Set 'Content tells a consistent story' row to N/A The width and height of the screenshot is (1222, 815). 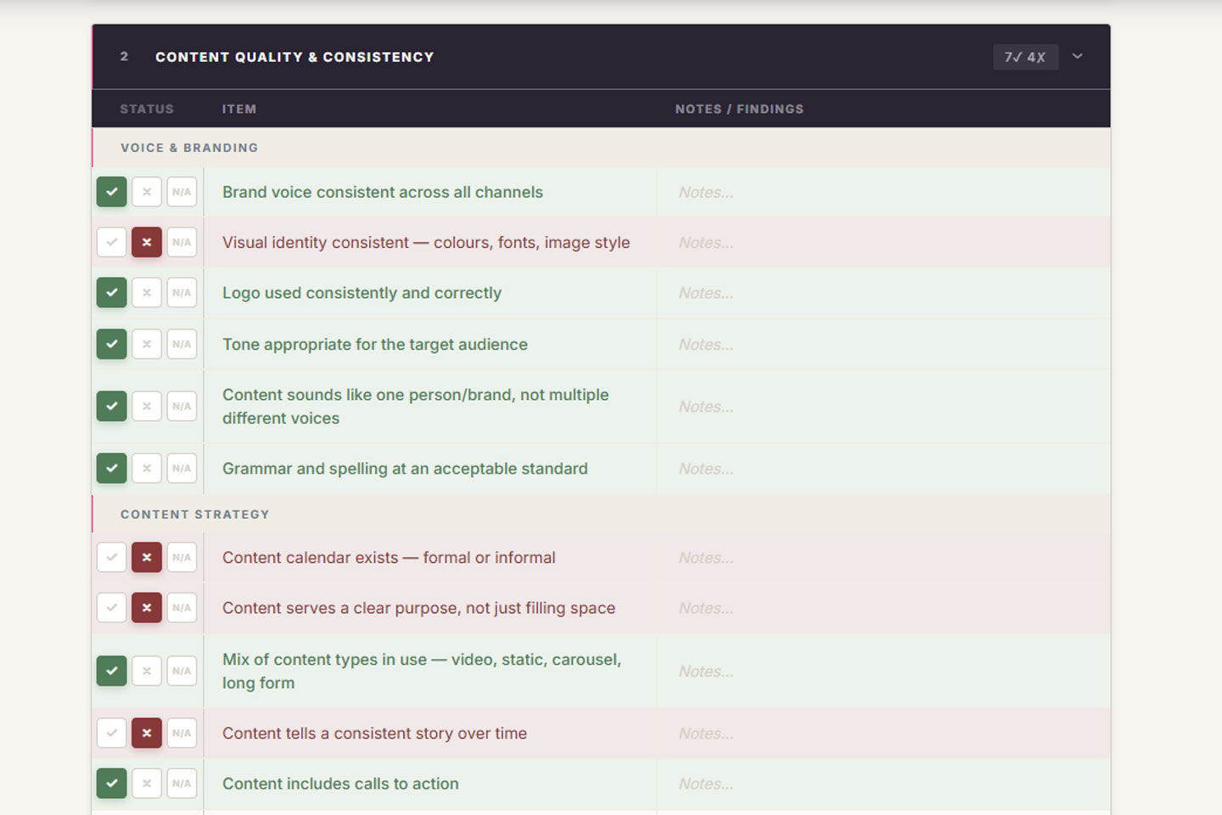point(182,733)
